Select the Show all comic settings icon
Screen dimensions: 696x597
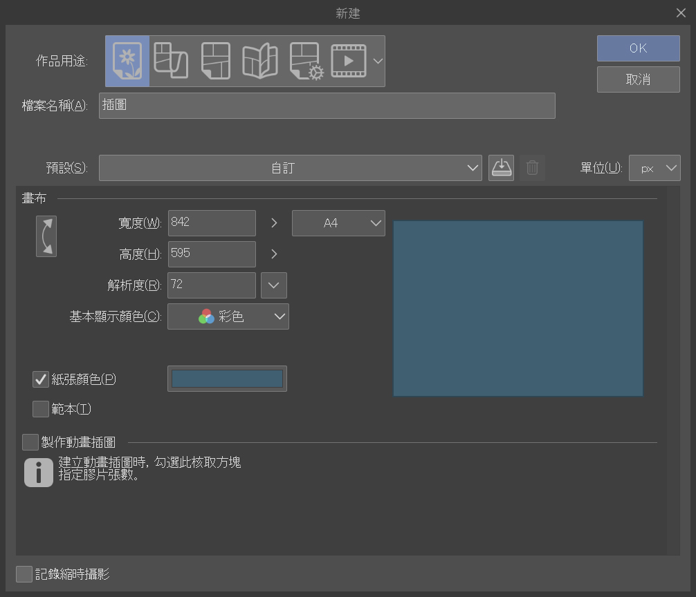306,61
